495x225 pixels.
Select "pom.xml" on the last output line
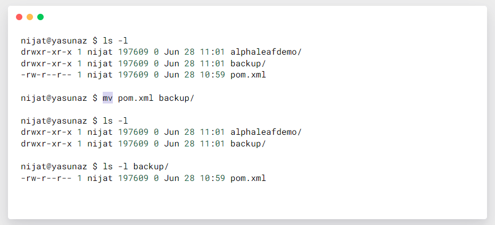247,178
